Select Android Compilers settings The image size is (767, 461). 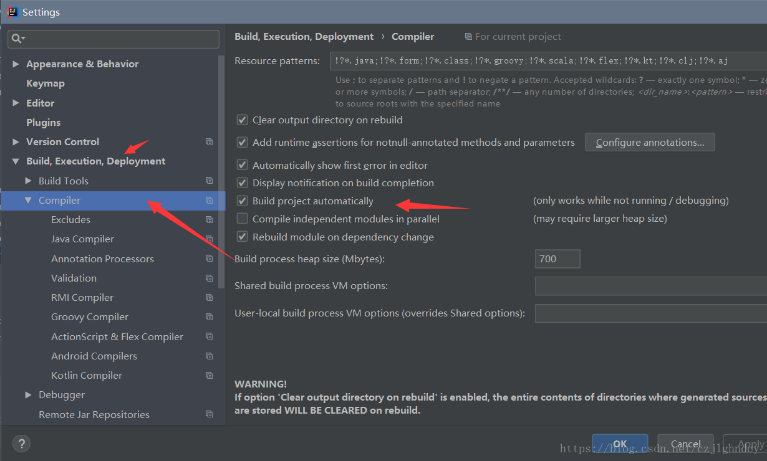[x=94, y=356]
